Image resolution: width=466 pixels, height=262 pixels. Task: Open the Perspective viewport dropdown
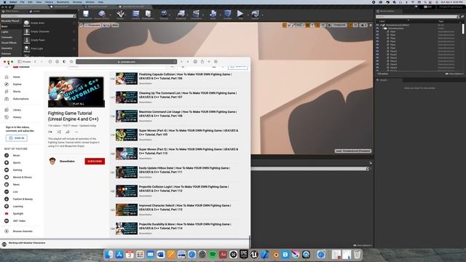coord(92,25)
